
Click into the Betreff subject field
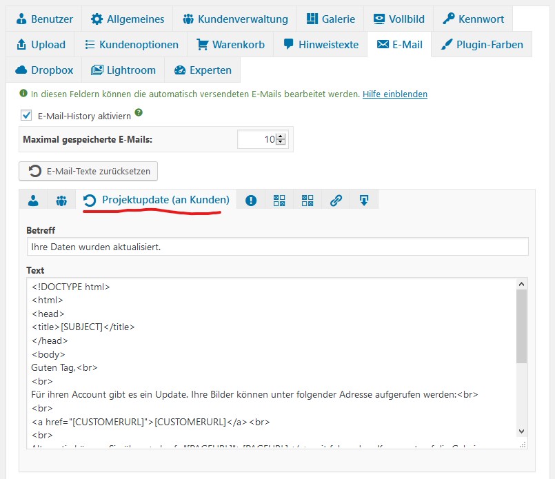point(277,247)
